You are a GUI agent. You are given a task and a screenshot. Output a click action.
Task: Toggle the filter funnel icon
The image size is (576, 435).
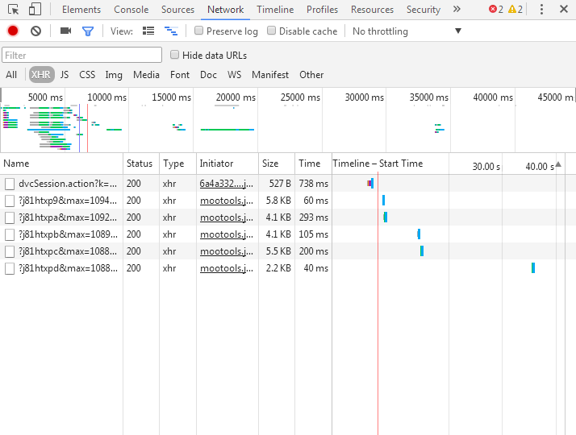pos(88,31)
